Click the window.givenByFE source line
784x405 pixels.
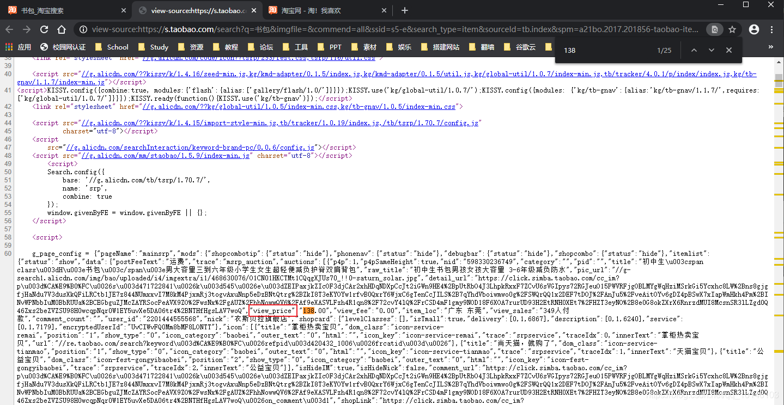[x=127, y=213]
